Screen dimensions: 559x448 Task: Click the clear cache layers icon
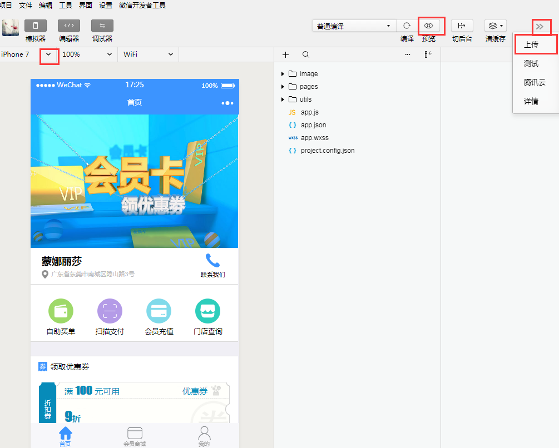click(495, 26)
